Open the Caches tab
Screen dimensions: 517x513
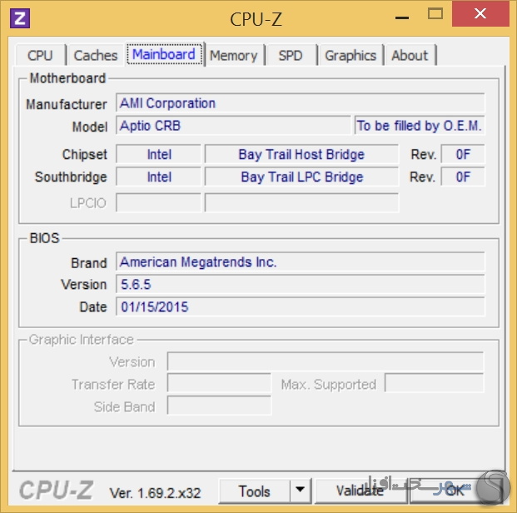[96, 56]
